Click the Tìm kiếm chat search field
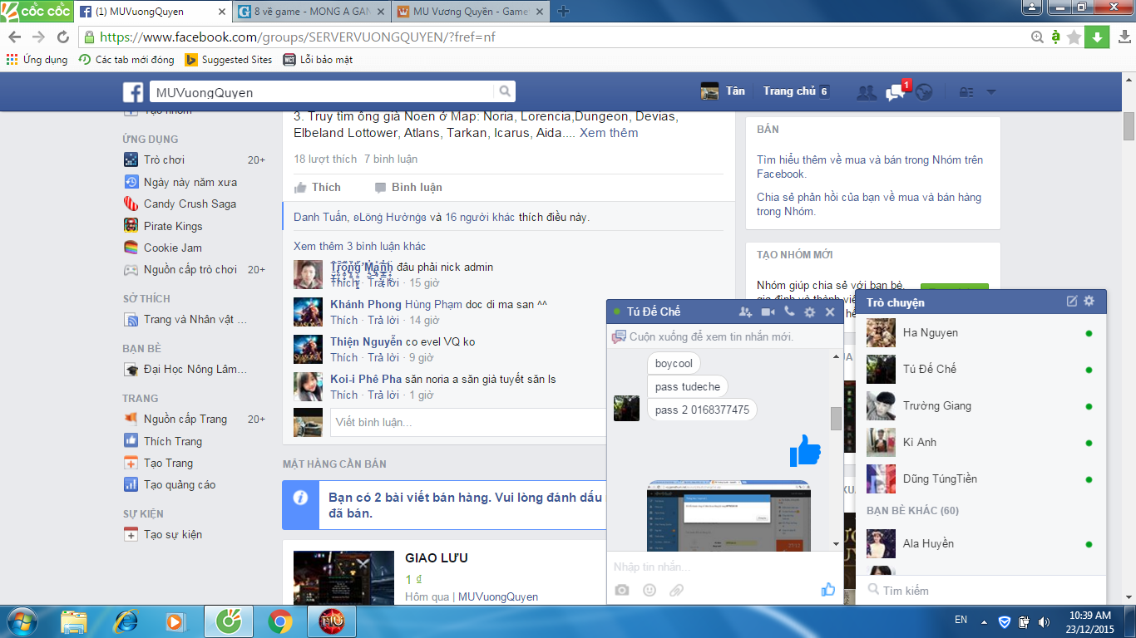 coord(981,590)
